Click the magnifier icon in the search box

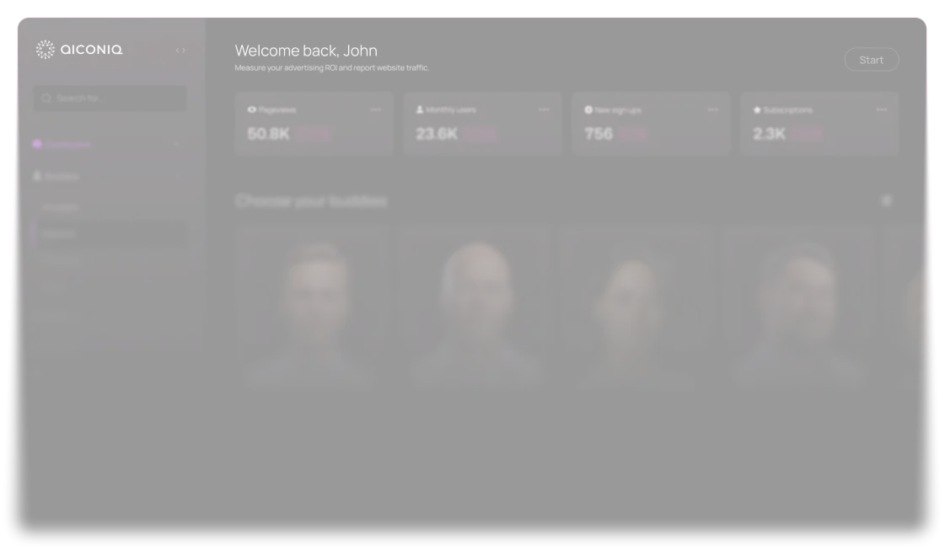(x=46, y=98)
